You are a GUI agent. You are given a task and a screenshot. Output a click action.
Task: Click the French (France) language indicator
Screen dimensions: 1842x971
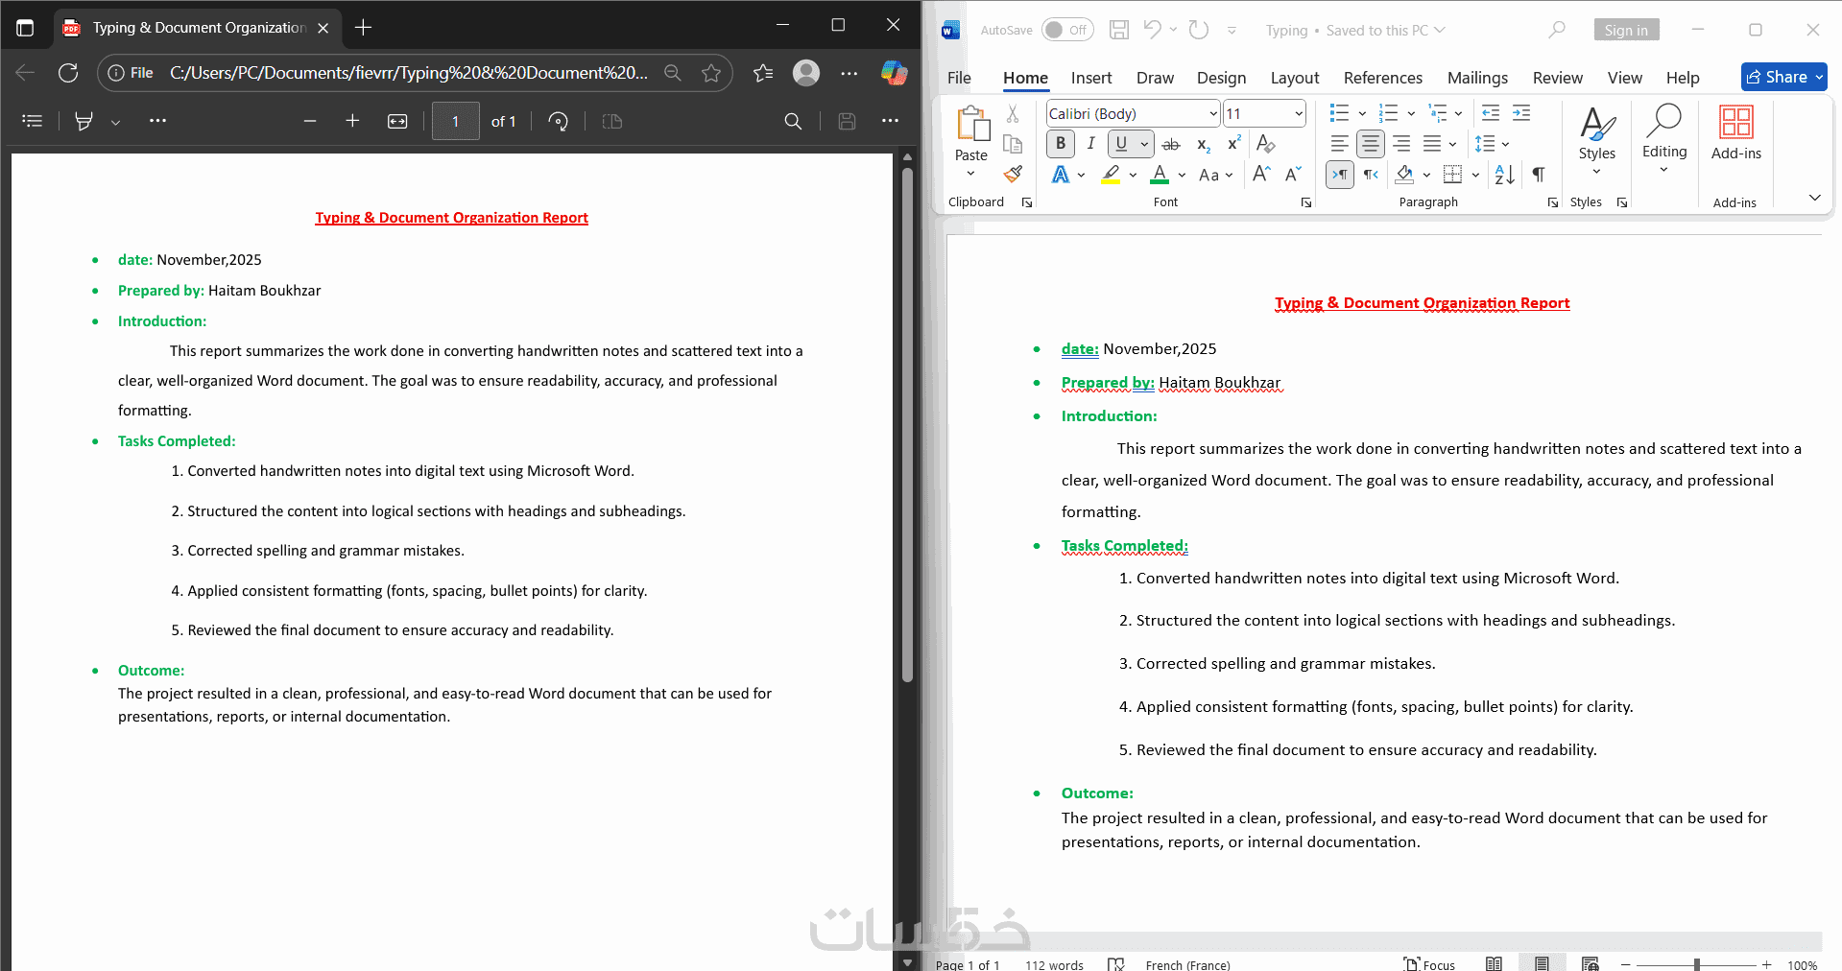point(1187,964)
